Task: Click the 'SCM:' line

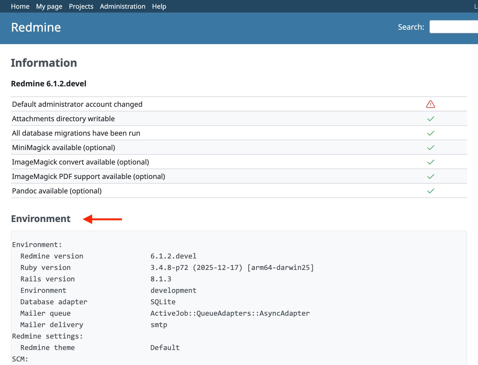Action: tap(20, 359)
